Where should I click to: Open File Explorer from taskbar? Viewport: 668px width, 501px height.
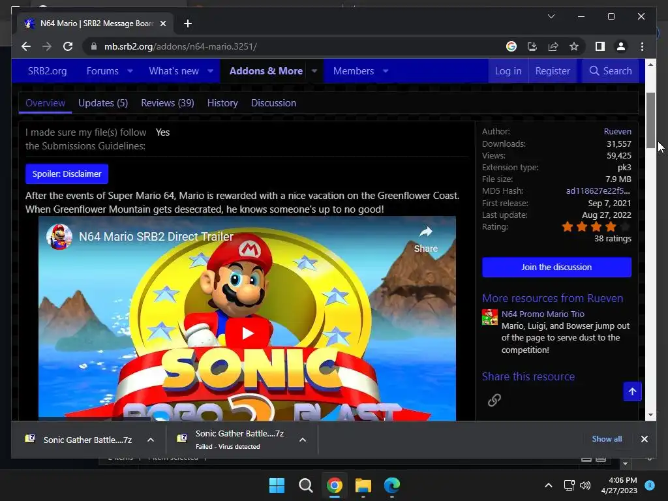pyautogui.click(x=363, y=485)
